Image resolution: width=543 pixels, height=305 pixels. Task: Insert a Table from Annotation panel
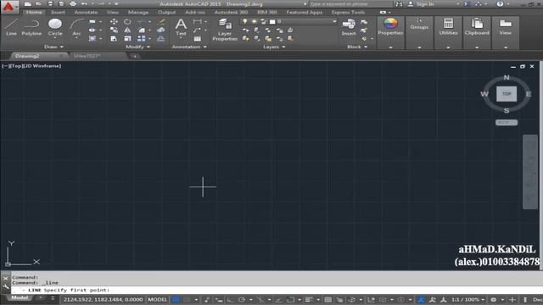(x=198, y=39)
